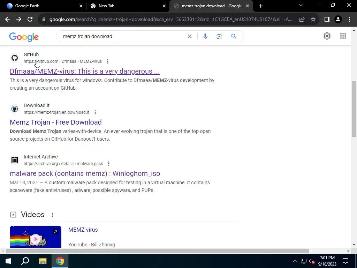Image resolution: width=357 pixels, height=268 pixels.
Task: Click the scroll right arrow
Action: (348, 251)
